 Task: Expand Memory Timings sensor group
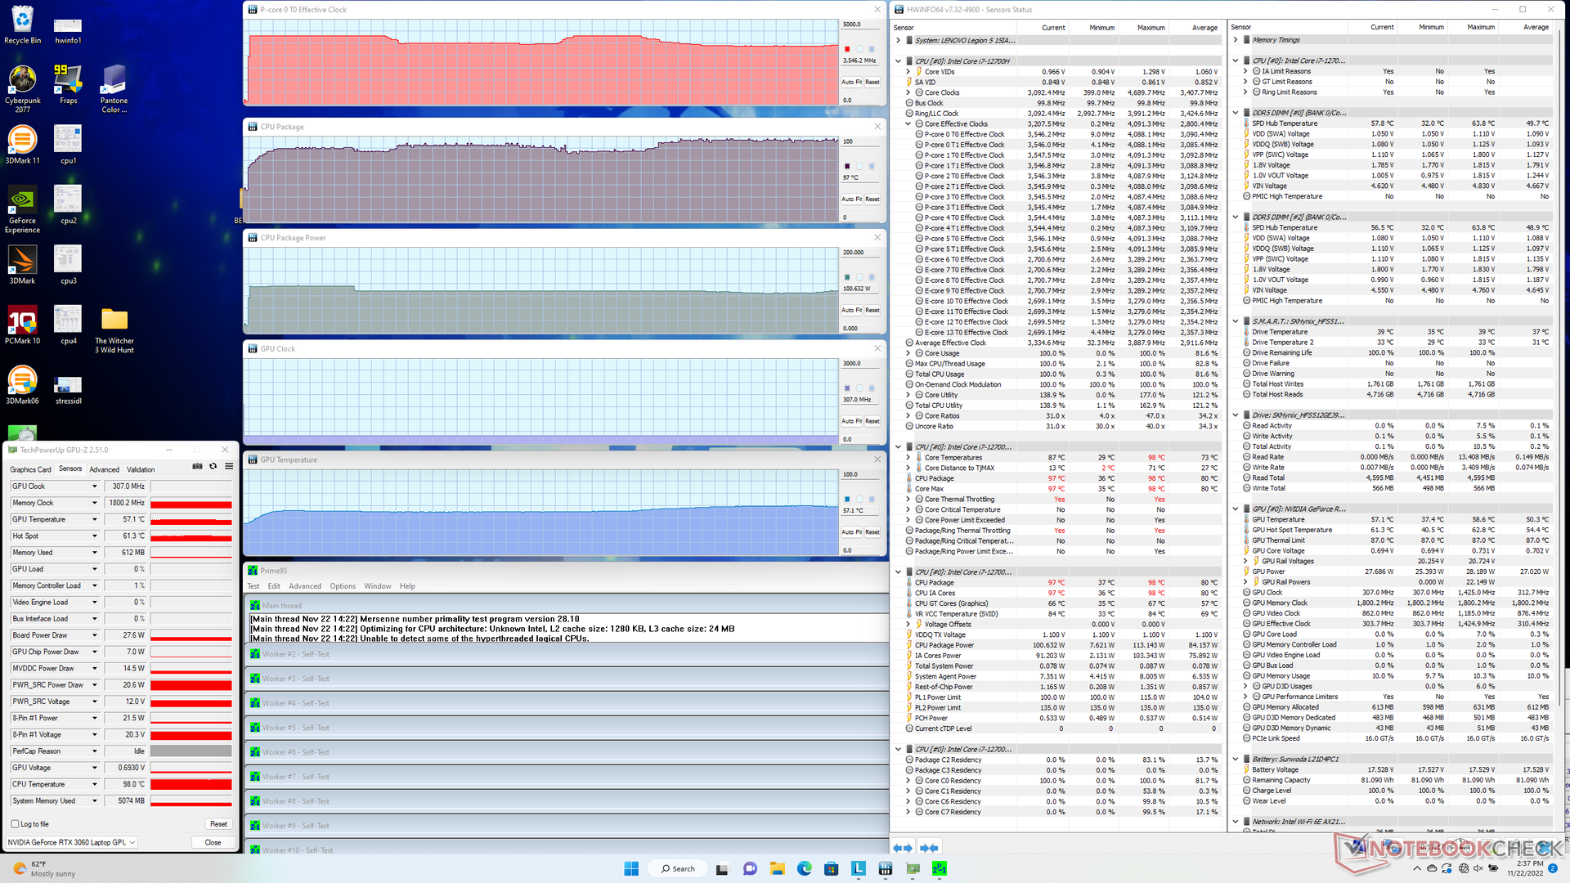(x=1236, y=40)
